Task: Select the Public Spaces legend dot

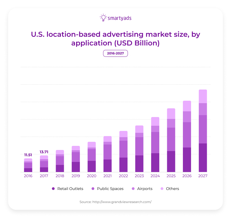Action: 93,189
